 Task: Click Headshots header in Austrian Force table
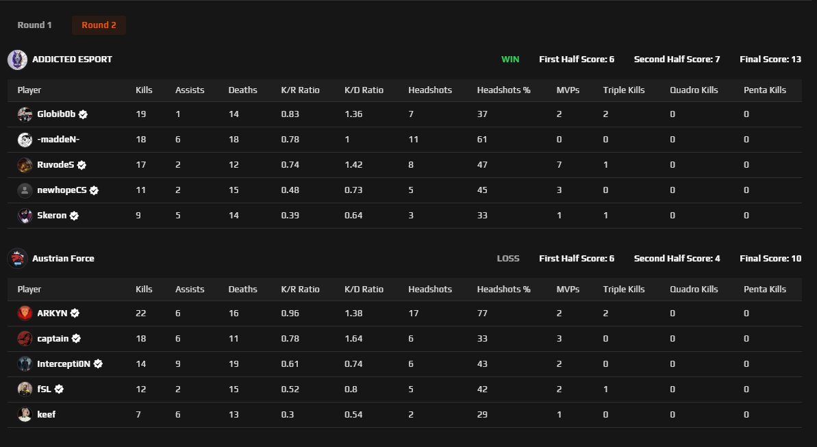tap(430, 289)
